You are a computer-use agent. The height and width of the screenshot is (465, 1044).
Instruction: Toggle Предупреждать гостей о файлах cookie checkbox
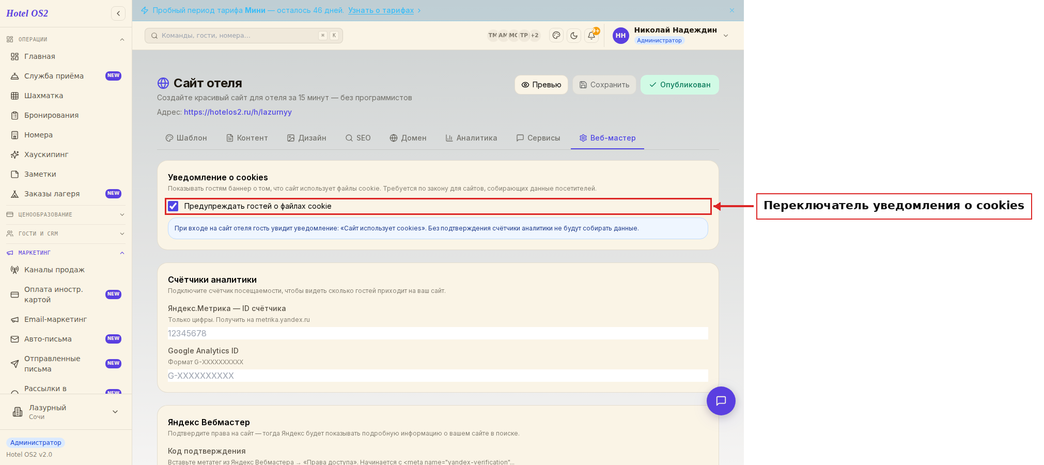tap(173, 206)
